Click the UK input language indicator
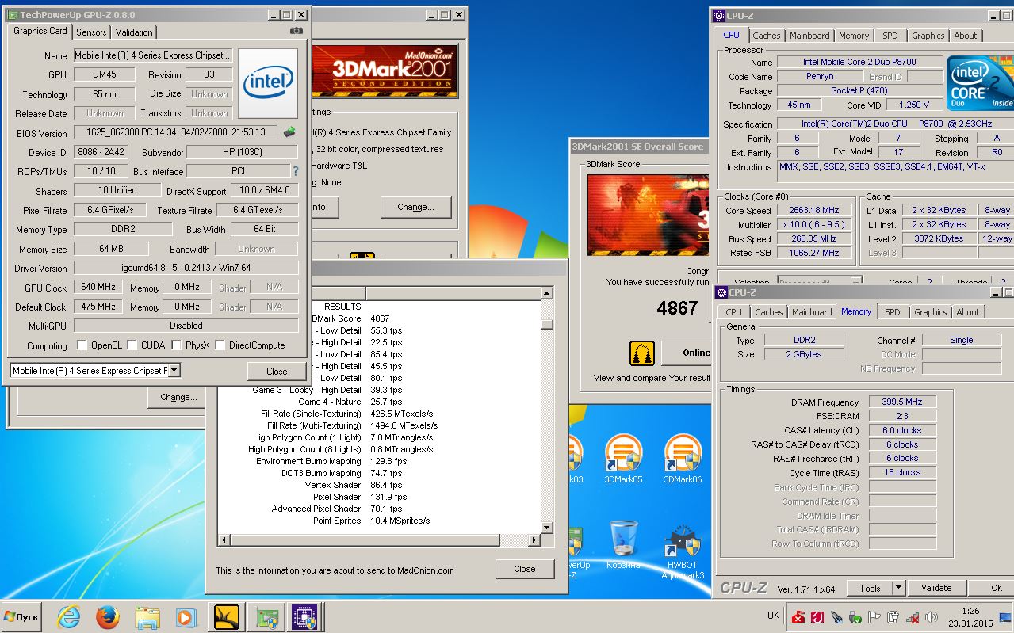 point(773,616)
